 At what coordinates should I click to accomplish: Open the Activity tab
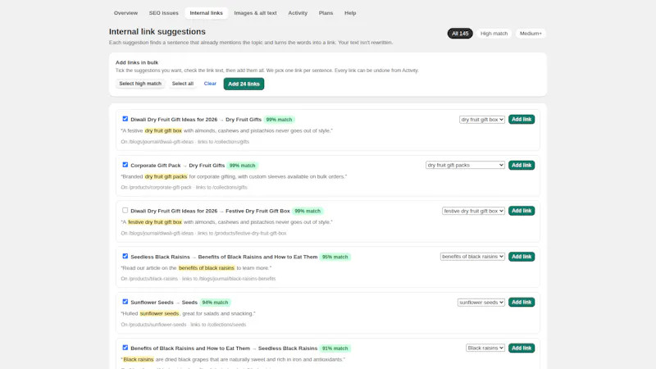298,13
